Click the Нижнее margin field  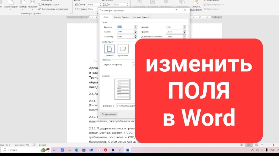pyautogui.click(x=174, y=27)
